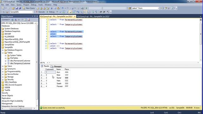Expand the System Tables node
Screen dimensions: 203x114
tap(6, 56)
